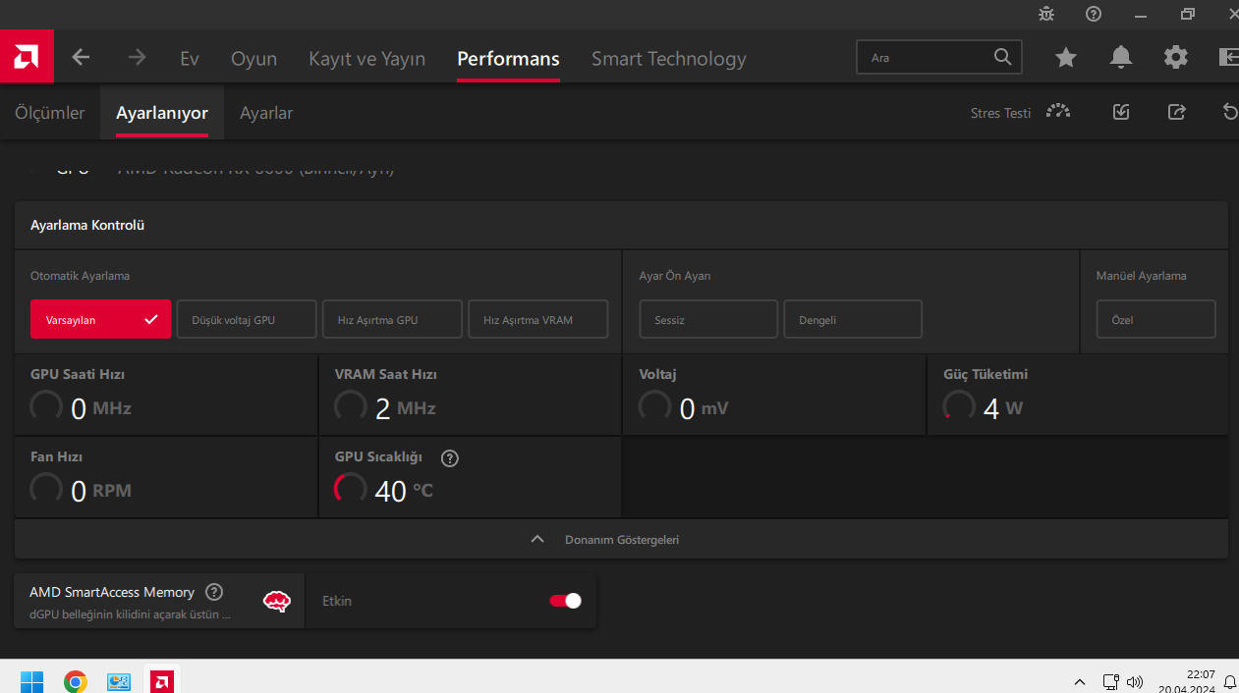
Task: Collapse the Donanım Göstergeleri section
Action: (x=621, y=539)
